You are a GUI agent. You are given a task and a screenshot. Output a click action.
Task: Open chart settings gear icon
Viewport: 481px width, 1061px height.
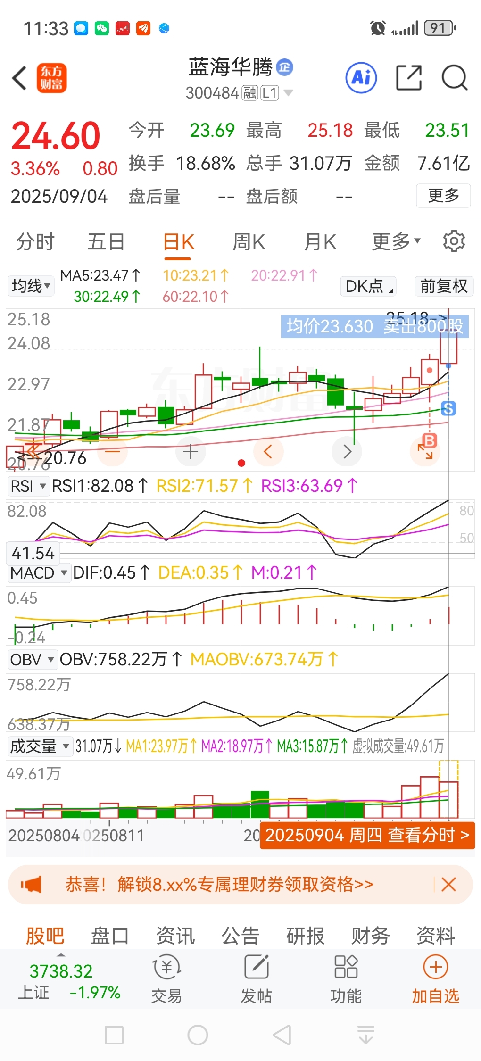(x=454, y=241)
